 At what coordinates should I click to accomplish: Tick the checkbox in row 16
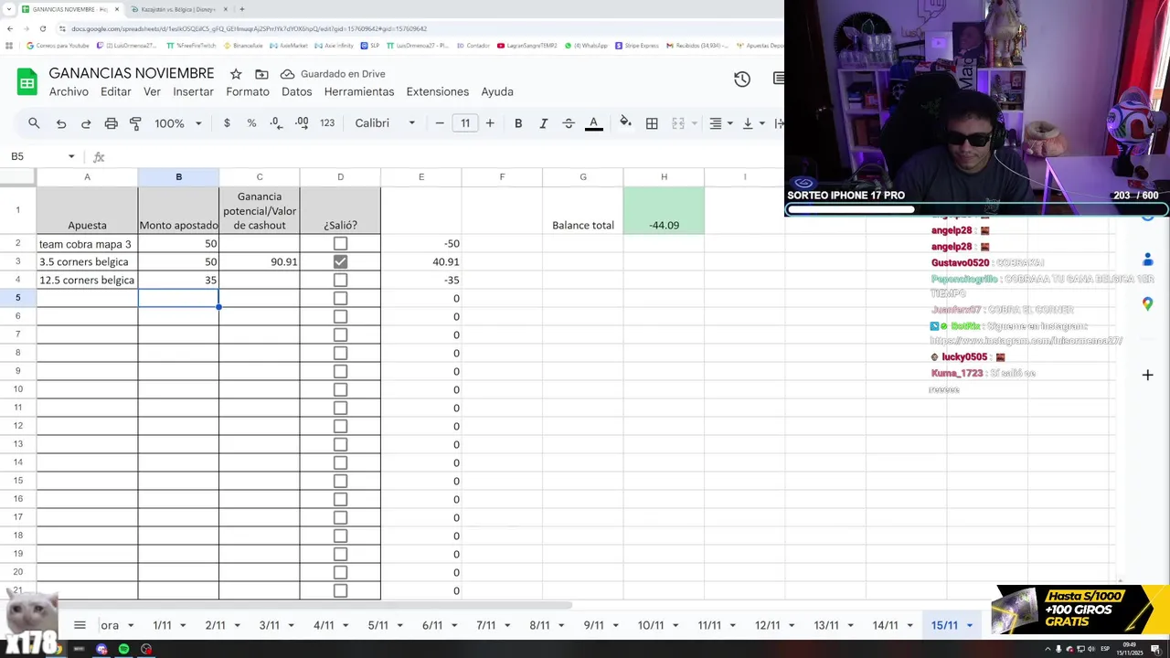tap(340, 499)
